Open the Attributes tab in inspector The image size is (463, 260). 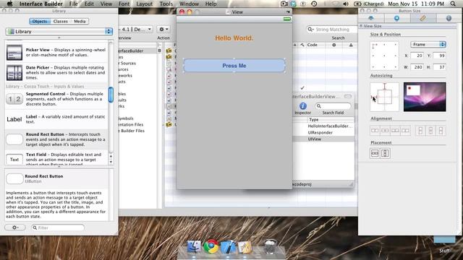[371, 18]
